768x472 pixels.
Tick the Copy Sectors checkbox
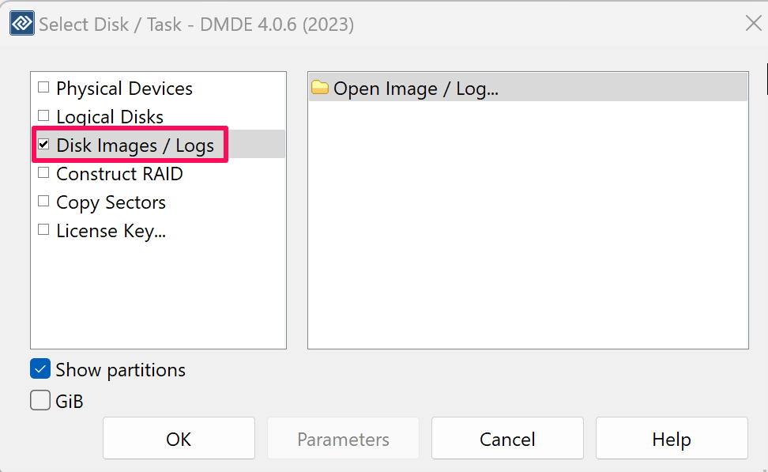[43, 202]
